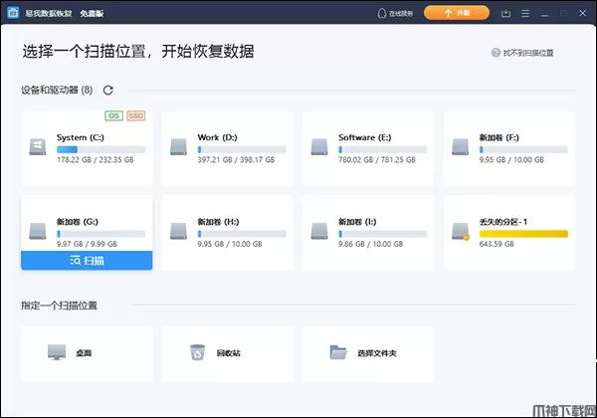Screen dimensions: 597x418
Task: Click the yellow usage bar of lost partition
Action: (522, 234)
